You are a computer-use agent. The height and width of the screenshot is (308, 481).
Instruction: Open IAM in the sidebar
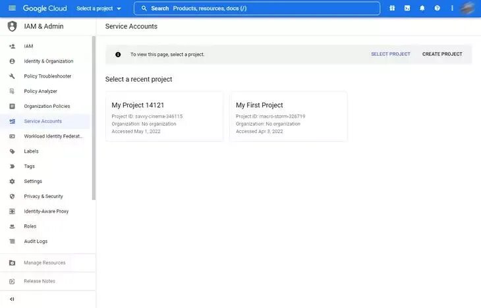28,46
